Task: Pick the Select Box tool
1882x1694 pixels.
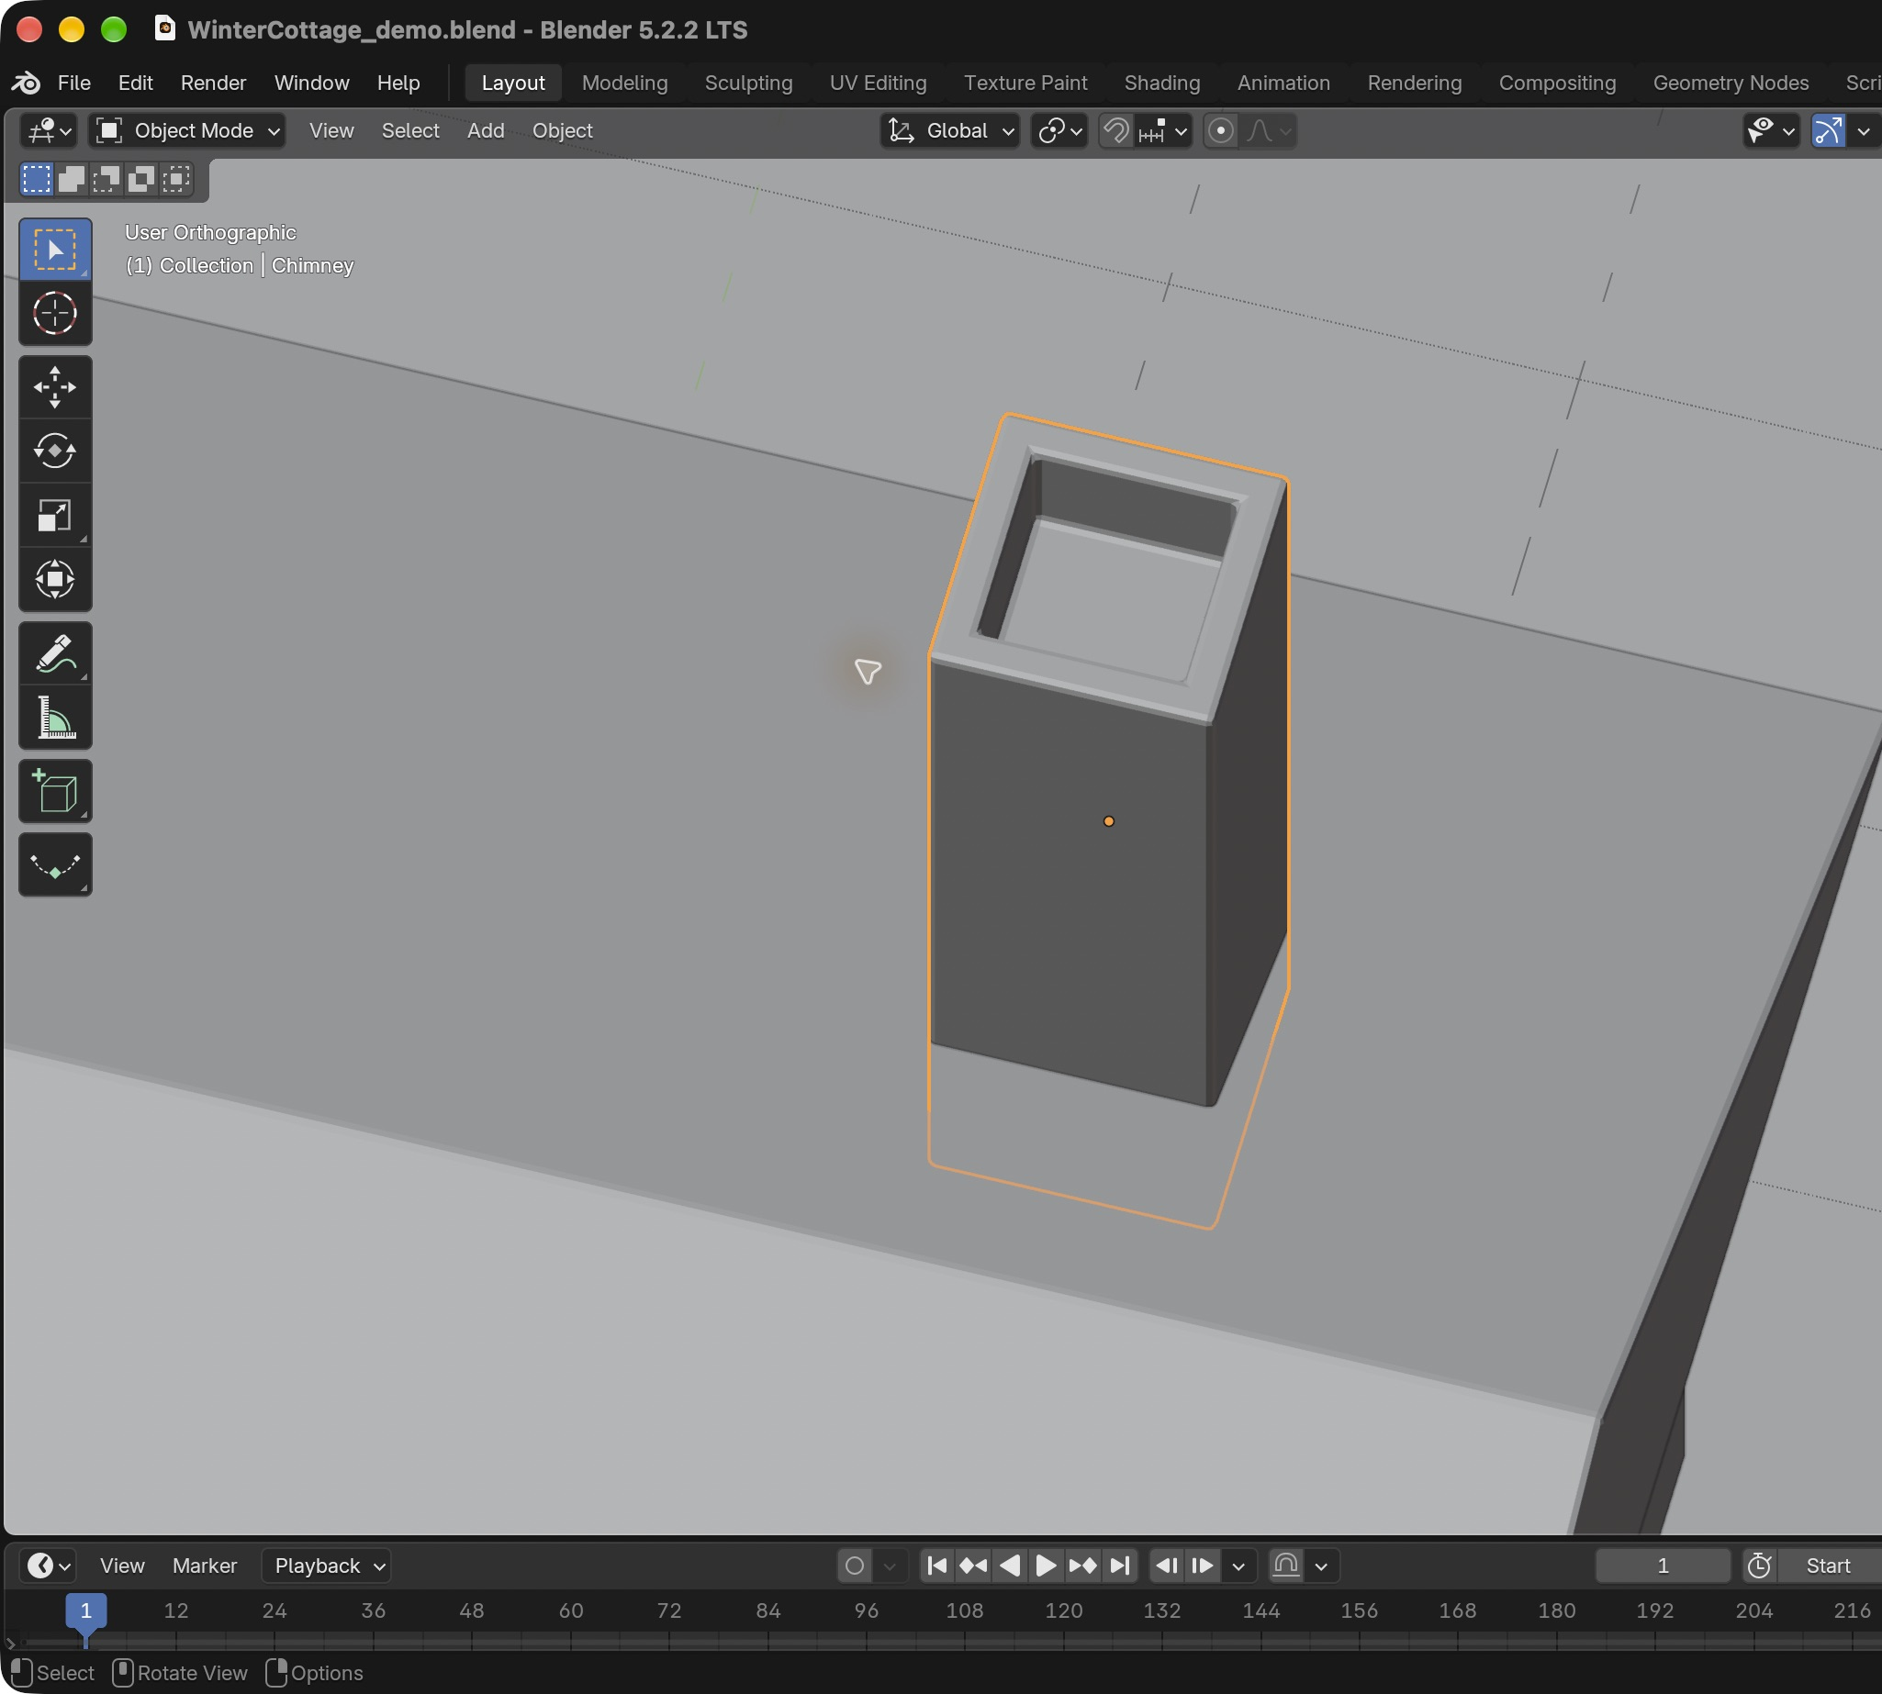Action: click(55, 250)
